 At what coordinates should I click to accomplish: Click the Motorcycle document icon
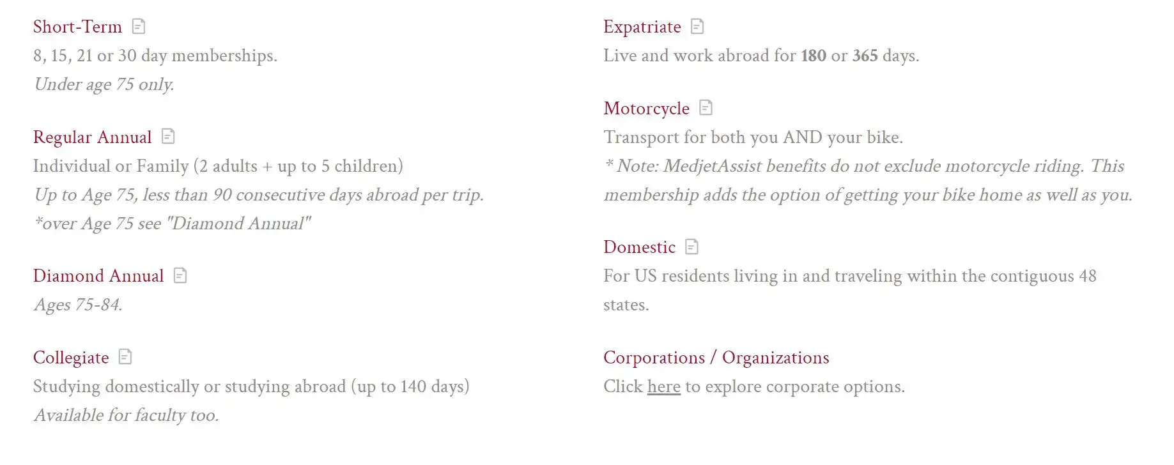(706, 108)
